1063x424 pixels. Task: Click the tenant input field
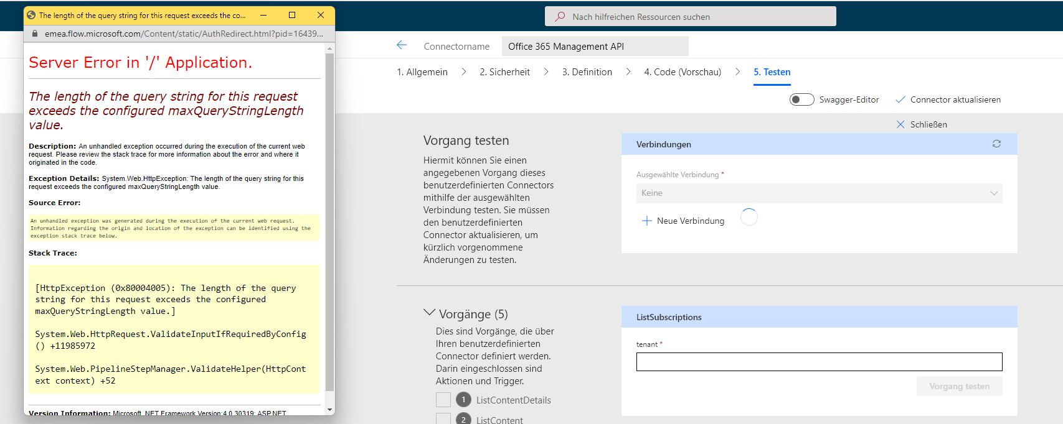pyautogui.click(x=820, y=362)
